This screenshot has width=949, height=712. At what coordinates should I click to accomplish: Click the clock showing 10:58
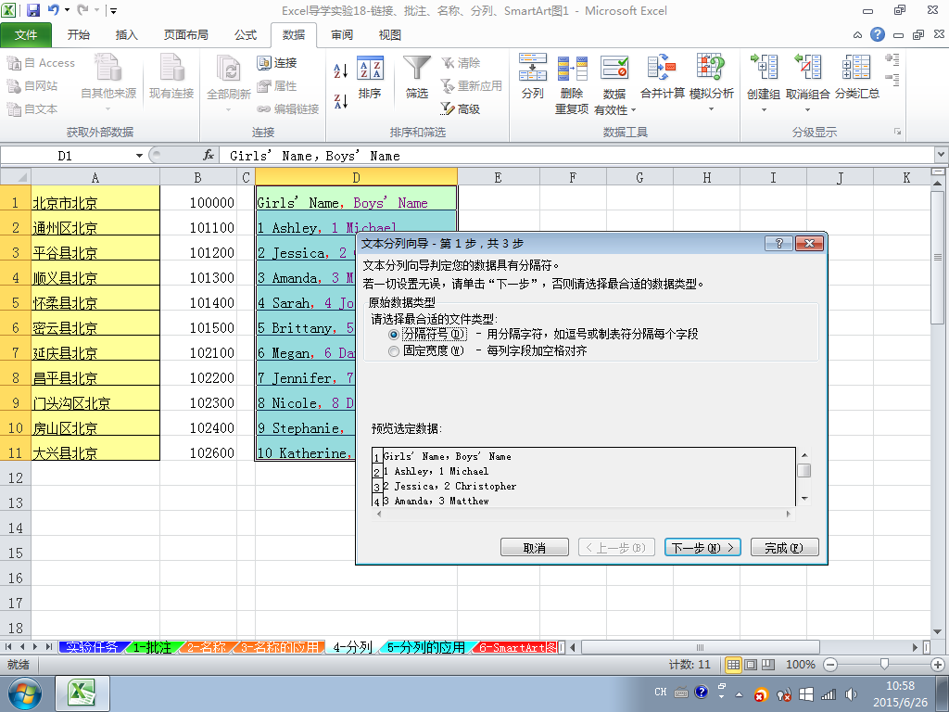[x=900, y=686]
